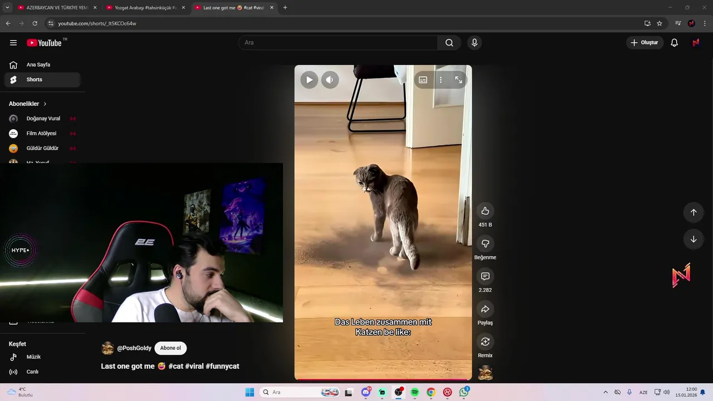Open Ana Sayfa in the sidebar
The height and width of the screenshot is (401, 713).
(x=42, y=65)
